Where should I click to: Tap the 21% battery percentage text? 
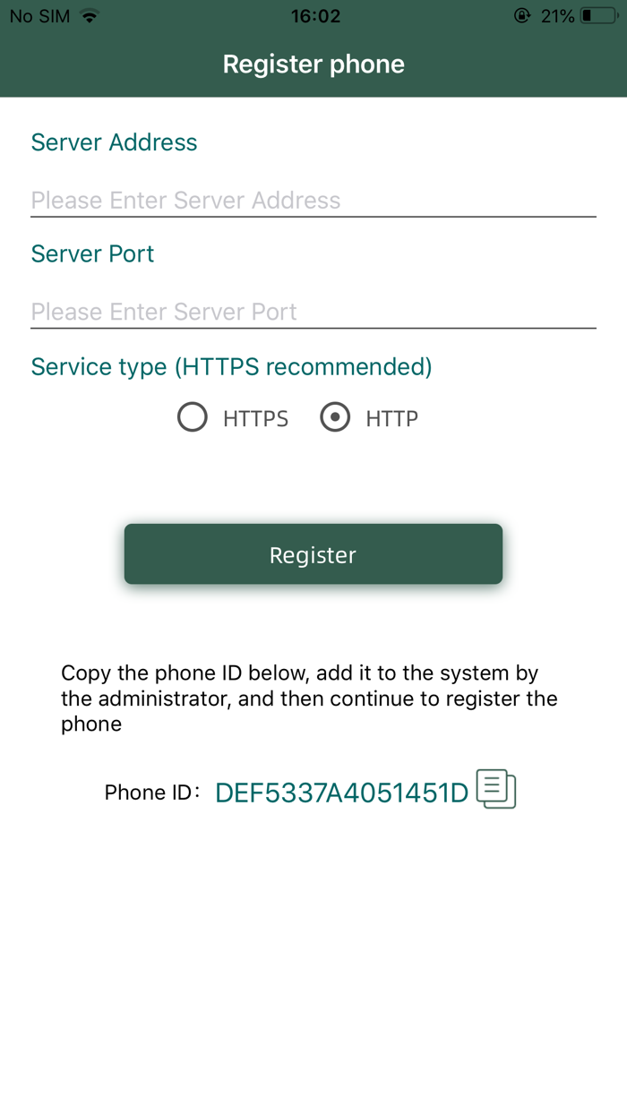point(557,16)
